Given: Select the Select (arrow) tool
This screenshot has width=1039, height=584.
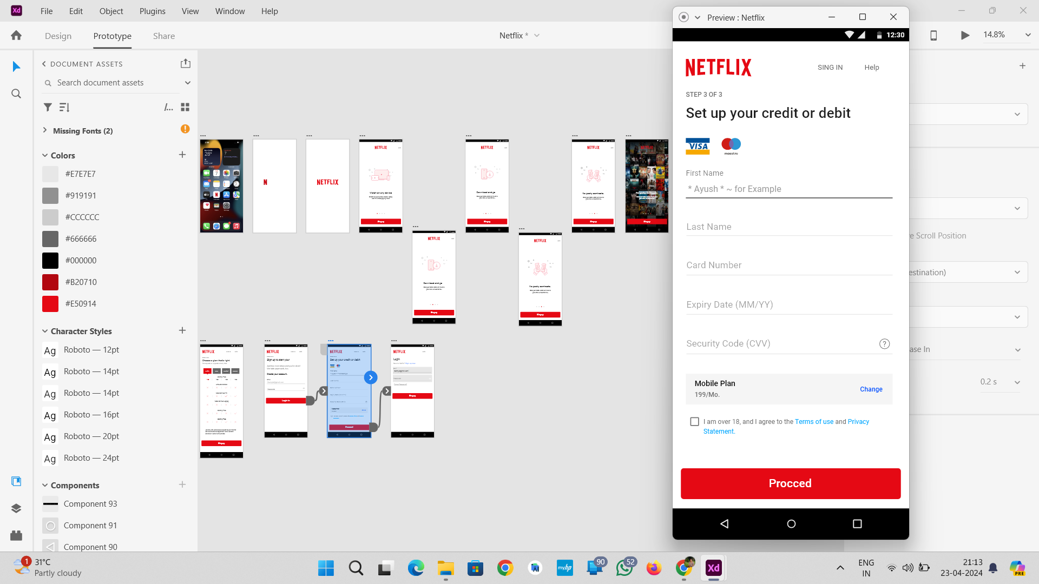Looking at the screenshot, I should 16,67.
